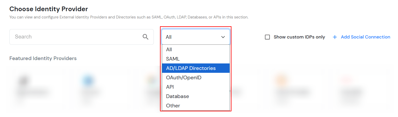The height and width of the screenshot is (117, 398).
Task: Collapse the filter list using the chevron arrow
Action: (x=223, y=37)
